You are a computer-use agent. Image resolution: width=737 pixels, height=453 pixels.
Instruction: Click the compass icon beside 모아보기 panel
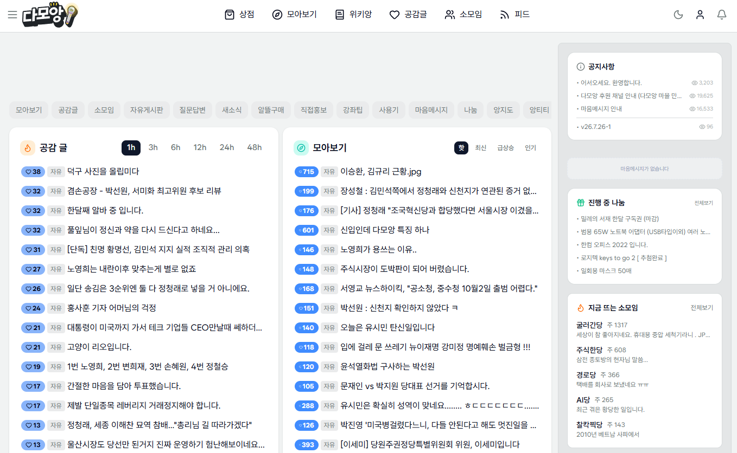(x=301, y=148)
